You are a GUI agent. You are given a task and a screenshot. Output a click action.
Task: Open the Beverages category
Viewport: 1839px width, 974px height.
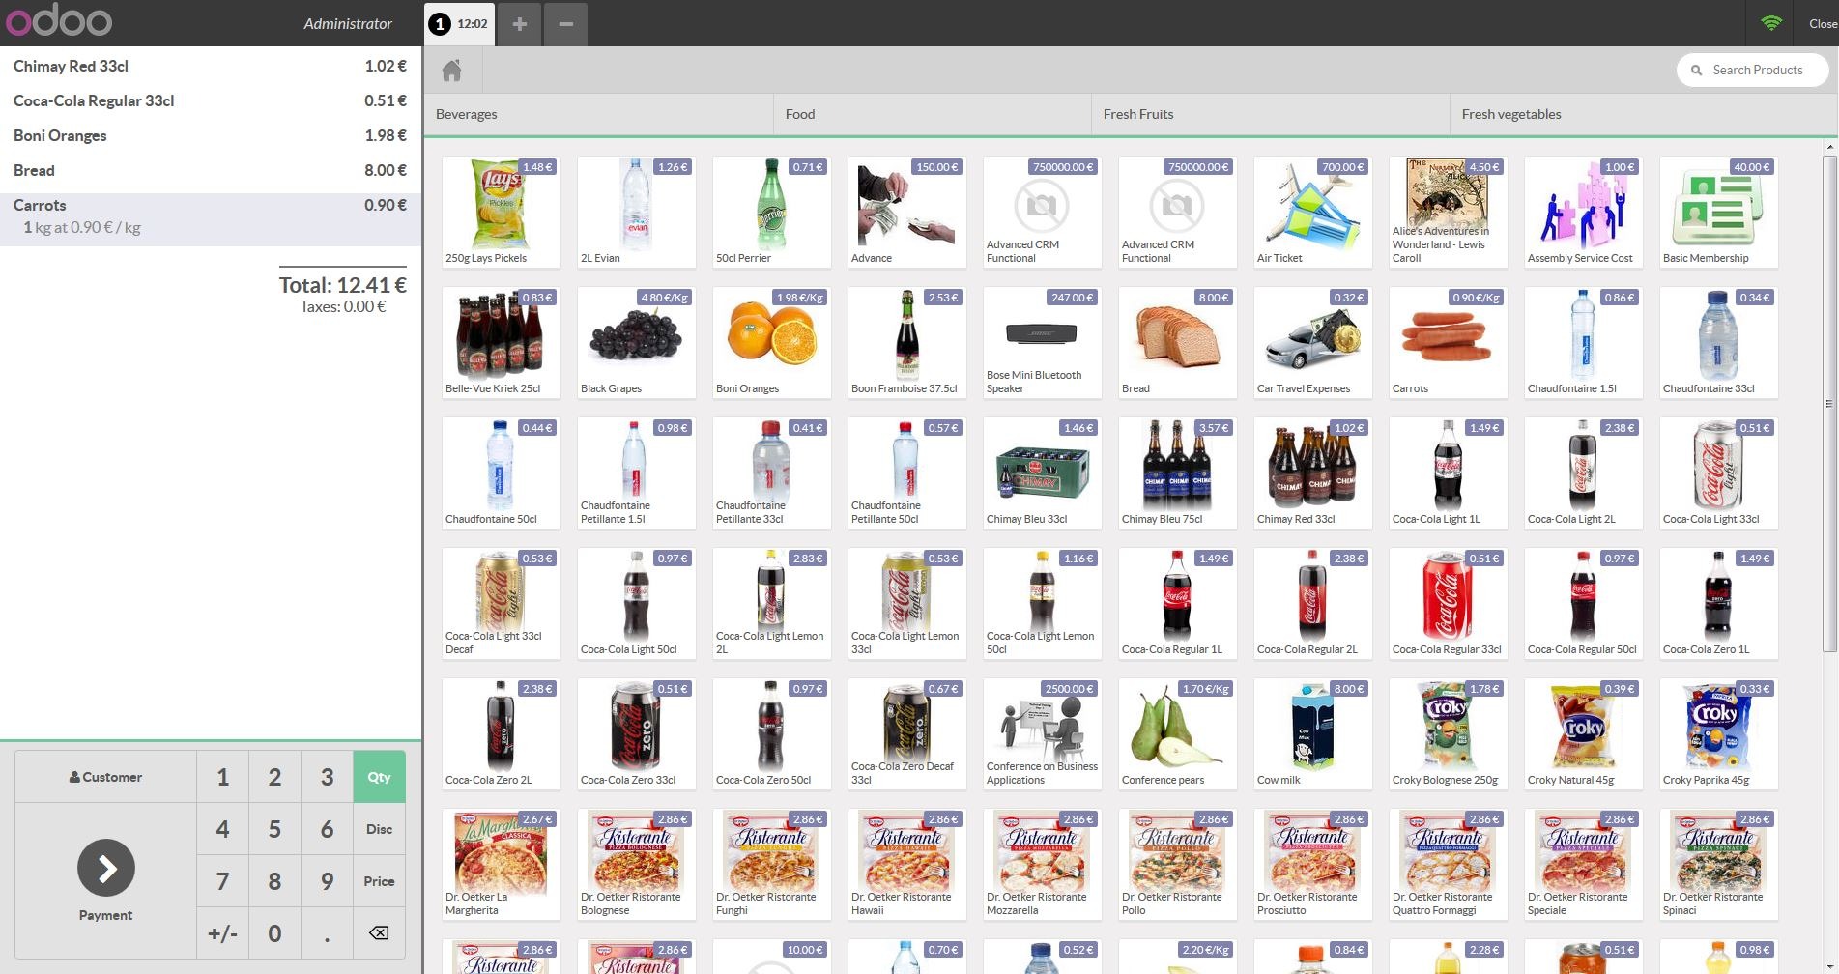pos(467,114)
